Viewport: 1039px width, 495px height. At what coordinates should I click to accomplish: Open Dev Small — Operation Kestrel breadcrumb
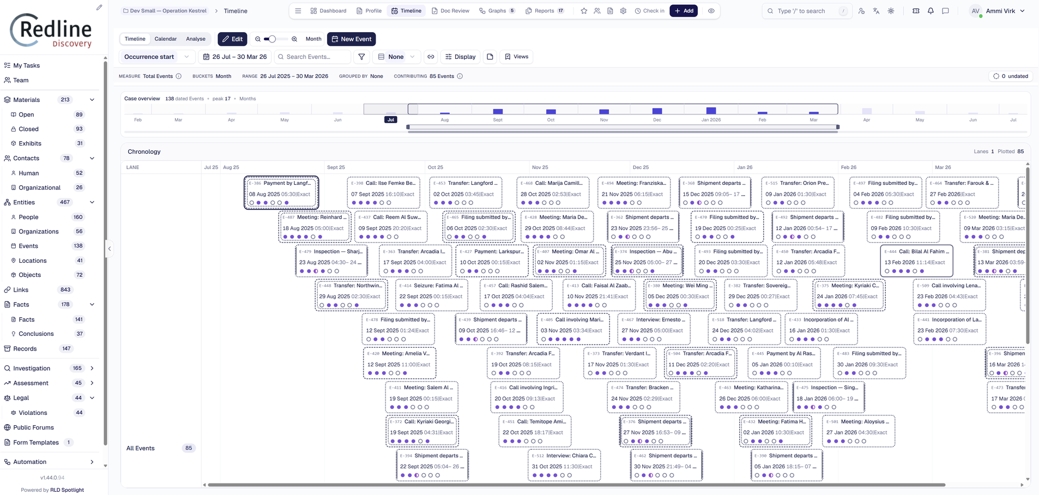[x=164, y=11]
